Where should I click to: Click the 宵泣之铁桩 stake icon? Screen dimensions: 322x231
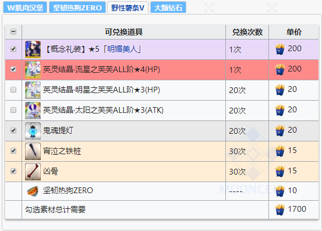pyautogui.click(x=33, y=151)
